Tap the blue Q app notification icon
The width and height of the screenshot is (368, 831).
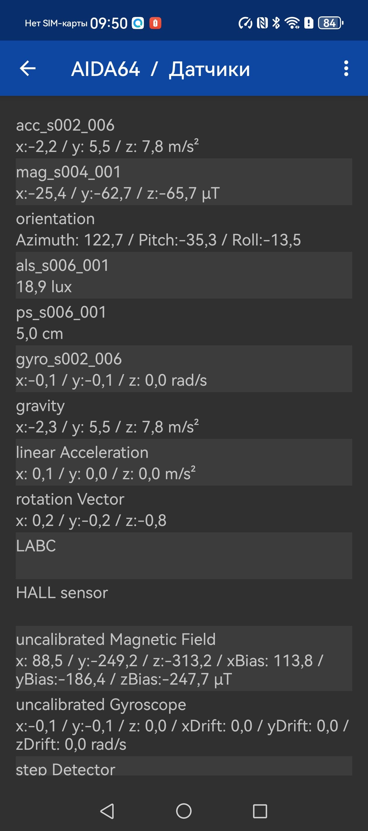(x=138, y=23)
